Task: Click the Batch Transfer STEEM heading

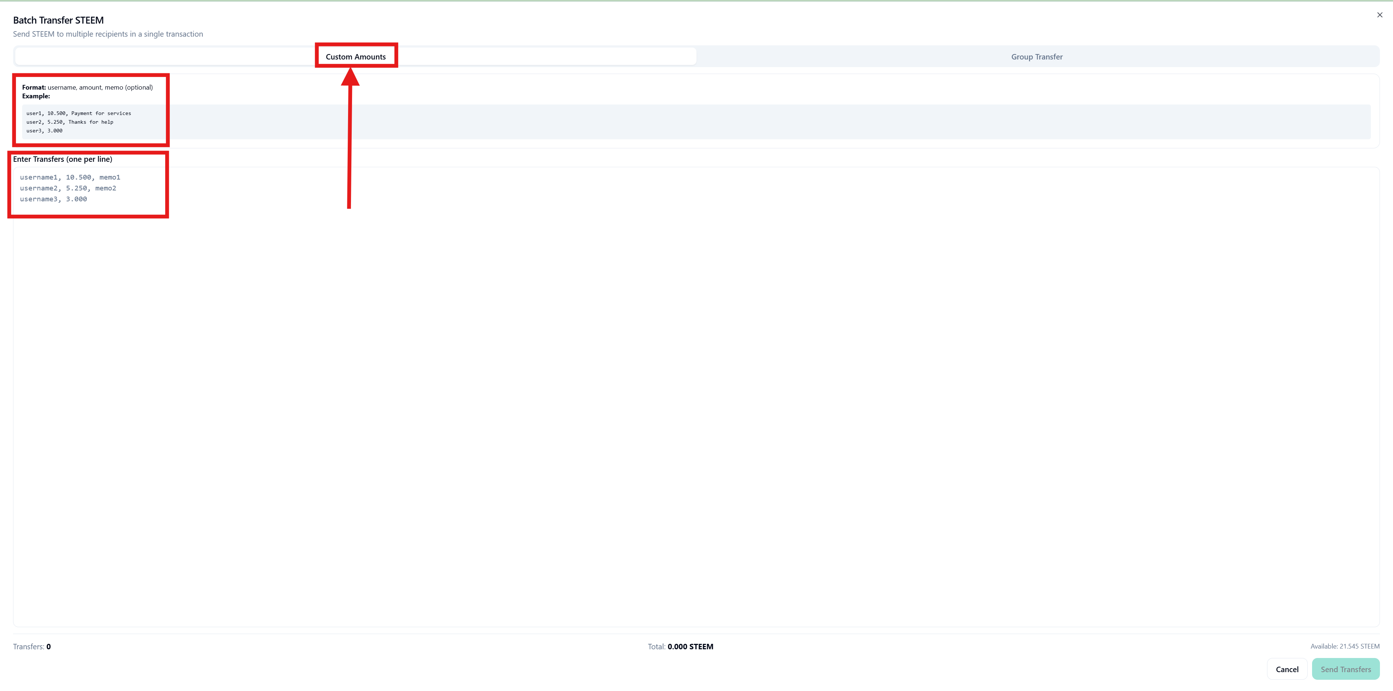Action: coord(58,20)
